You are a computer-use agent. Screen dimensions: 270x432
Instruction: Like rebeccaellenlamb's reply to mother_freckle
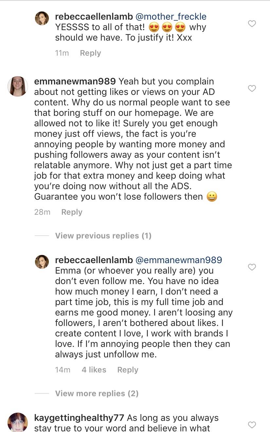[x=252, y=24]
